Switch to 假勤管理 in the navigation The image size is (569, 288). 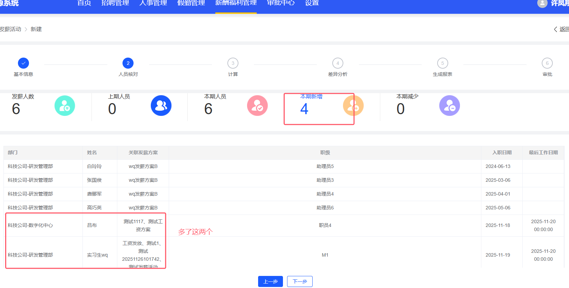click(x=191, y=3)
